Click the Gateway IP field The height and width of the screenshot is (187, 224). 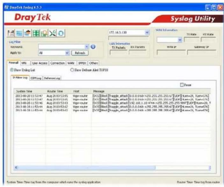[x=202, y=52]
